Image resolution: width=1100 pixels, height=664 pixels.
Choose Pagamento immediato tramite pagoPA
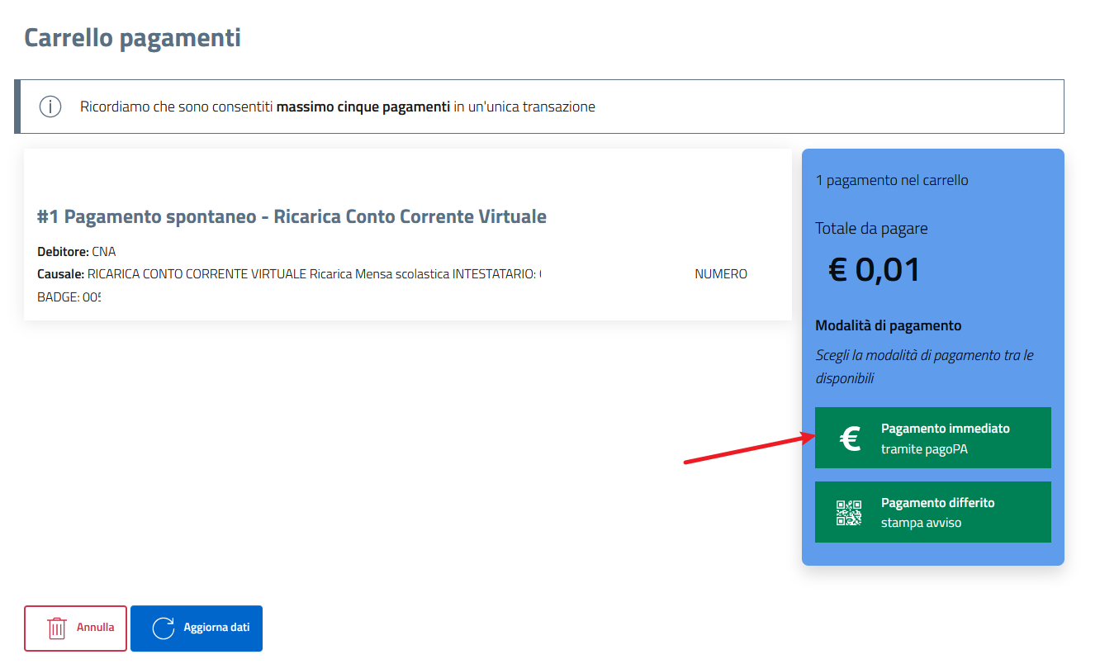932,438
